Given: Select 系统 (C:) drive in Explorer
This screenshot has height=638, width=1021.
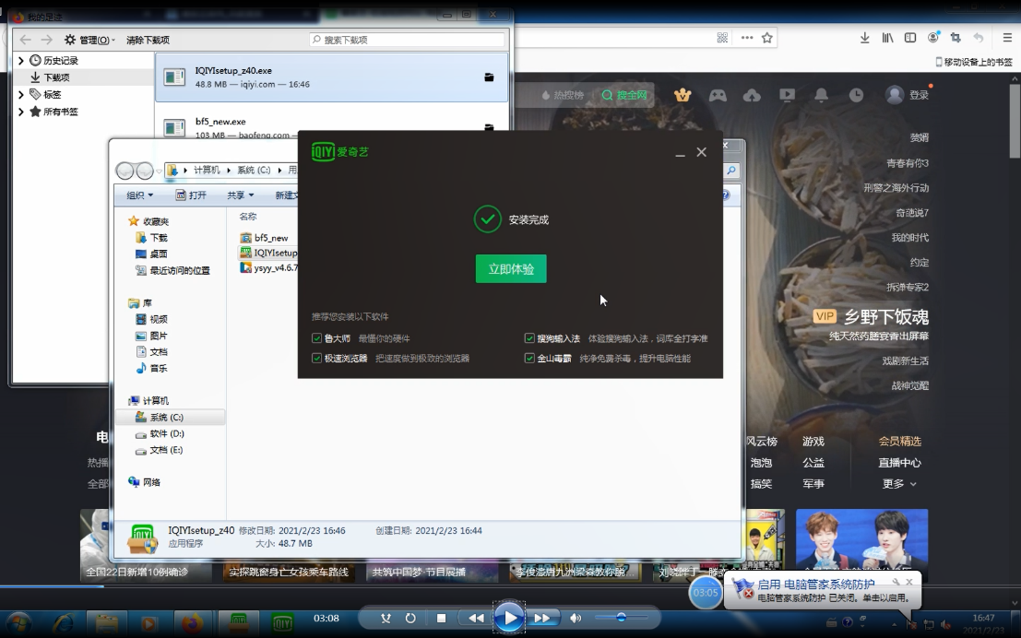Looking at the screenshot, I should (x=171, y=418).
